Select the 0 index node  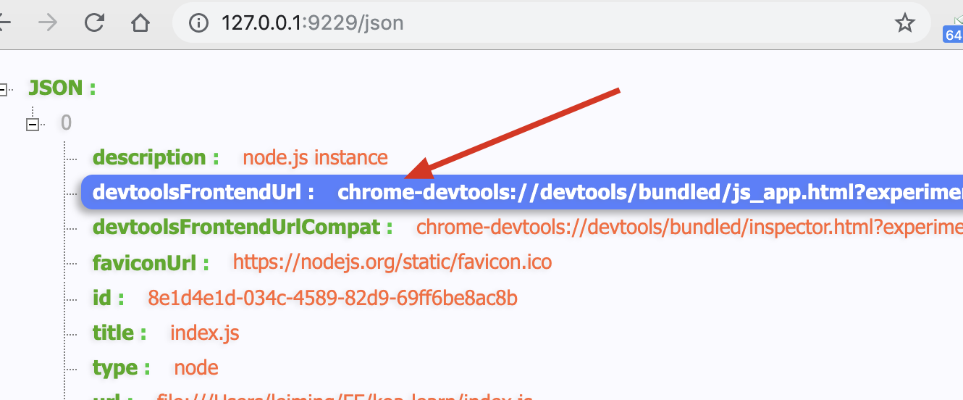pyautogui.click(x=66, y=122)
